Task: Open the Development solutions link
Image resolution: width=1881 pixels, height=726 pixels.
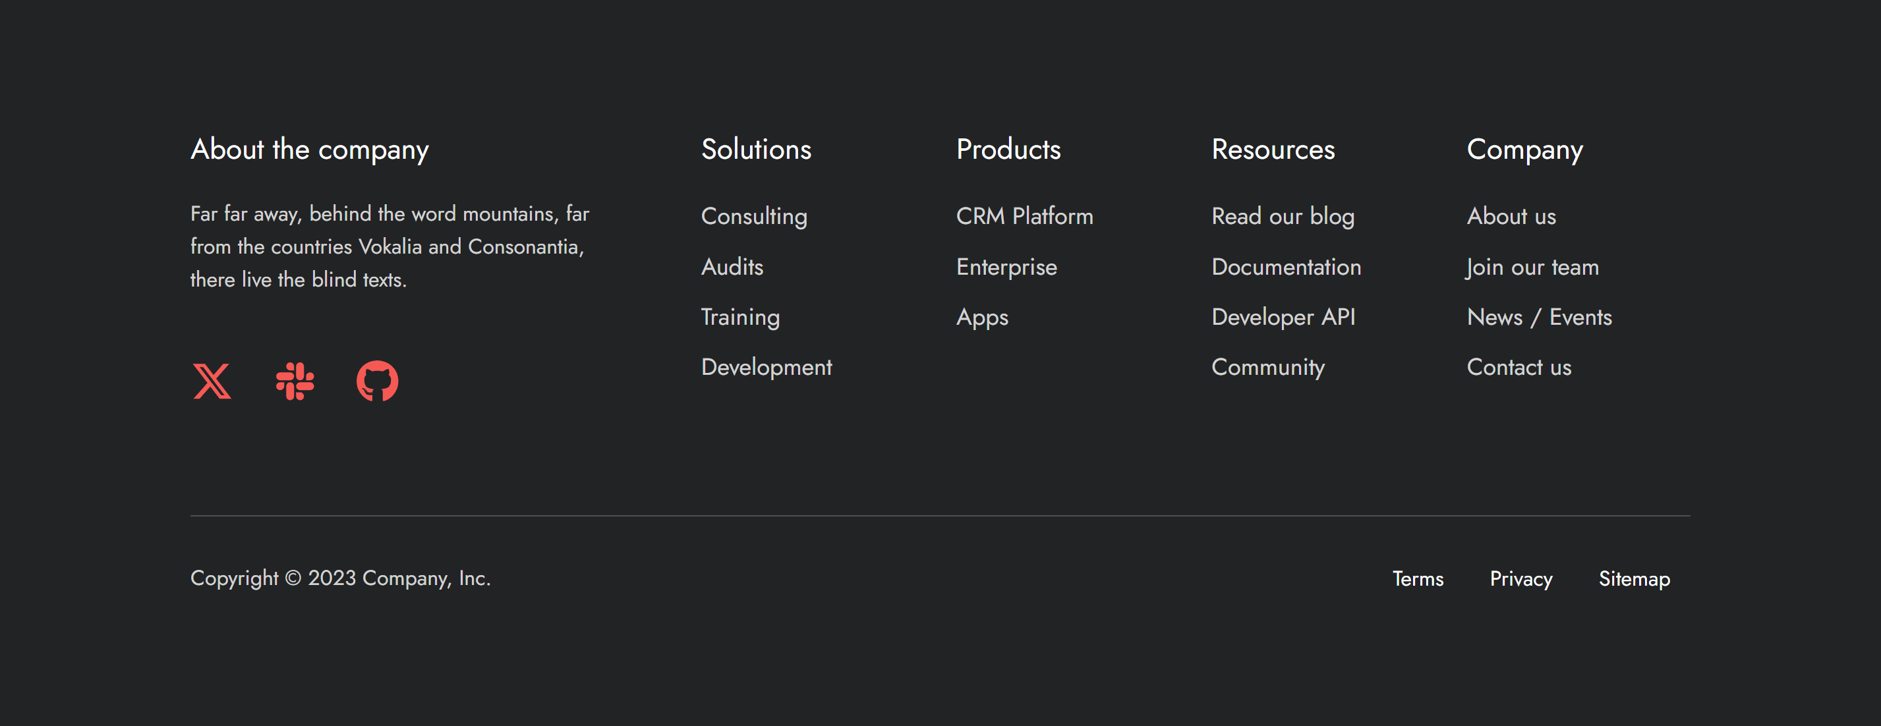Action: tap(766, 367)
